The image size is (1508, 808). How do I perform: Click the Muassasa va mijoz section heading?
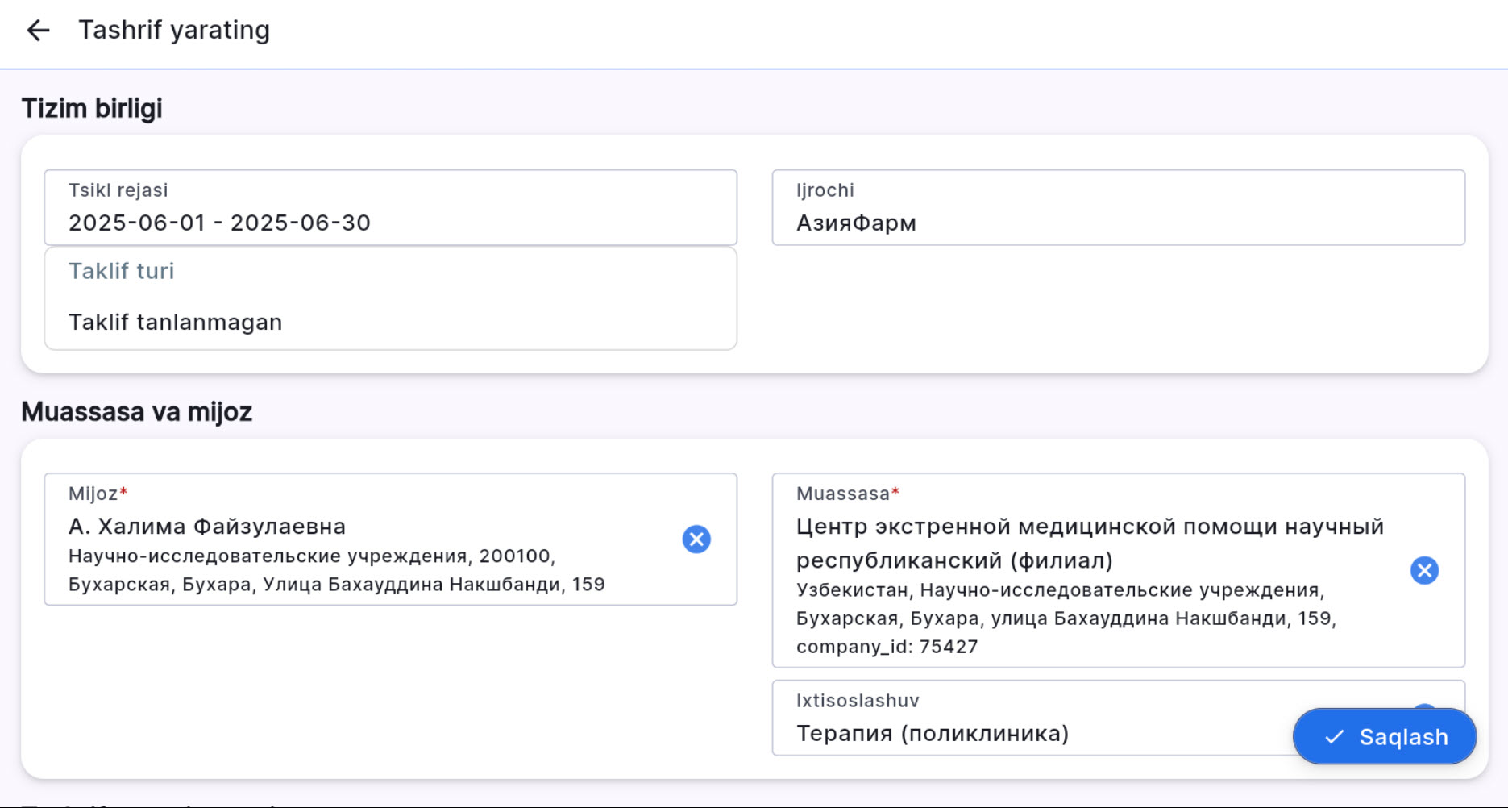(137, 412)
